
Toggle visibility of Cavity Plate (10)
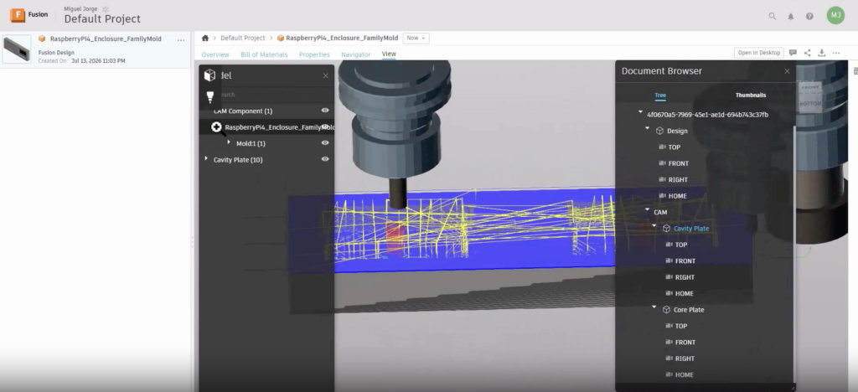(x=325, y=159)
